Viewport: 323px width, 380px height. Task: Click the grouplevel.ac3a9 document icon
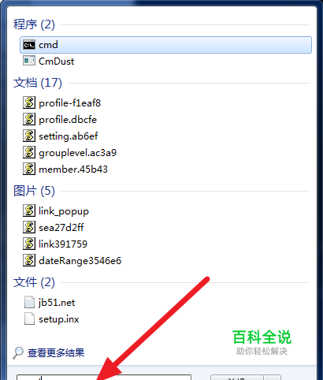pos(29,152)
